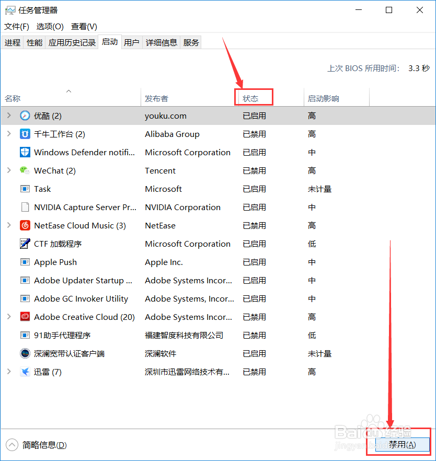
Task: Switch to the 服务 tab
Action: tap(191, 42)
